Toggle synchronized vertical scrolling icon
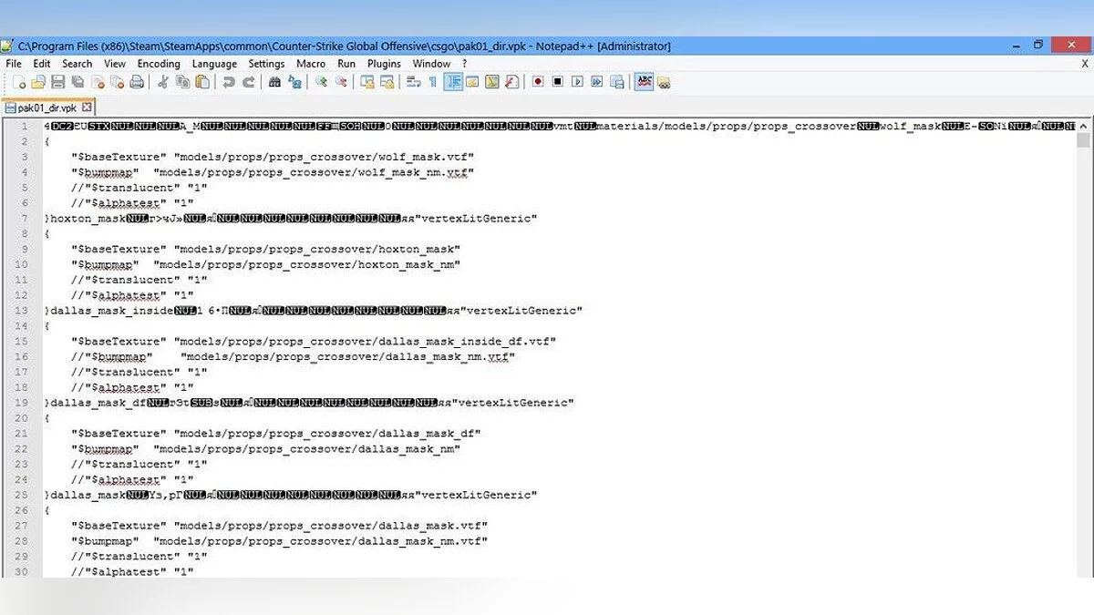 click(367, 82)
